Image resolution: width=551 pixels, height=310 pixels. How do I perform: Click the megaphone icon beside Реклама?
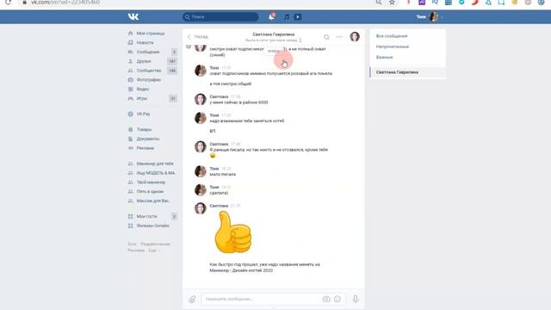(130, 148)
